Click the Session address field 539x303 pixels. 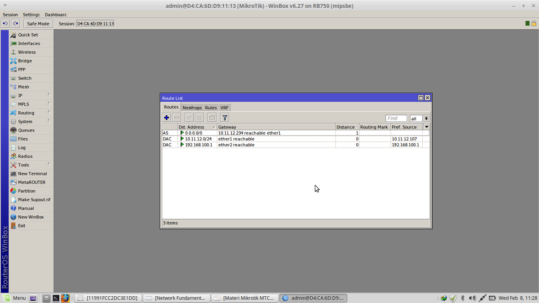pyautogui.click(x=95, y=23)
